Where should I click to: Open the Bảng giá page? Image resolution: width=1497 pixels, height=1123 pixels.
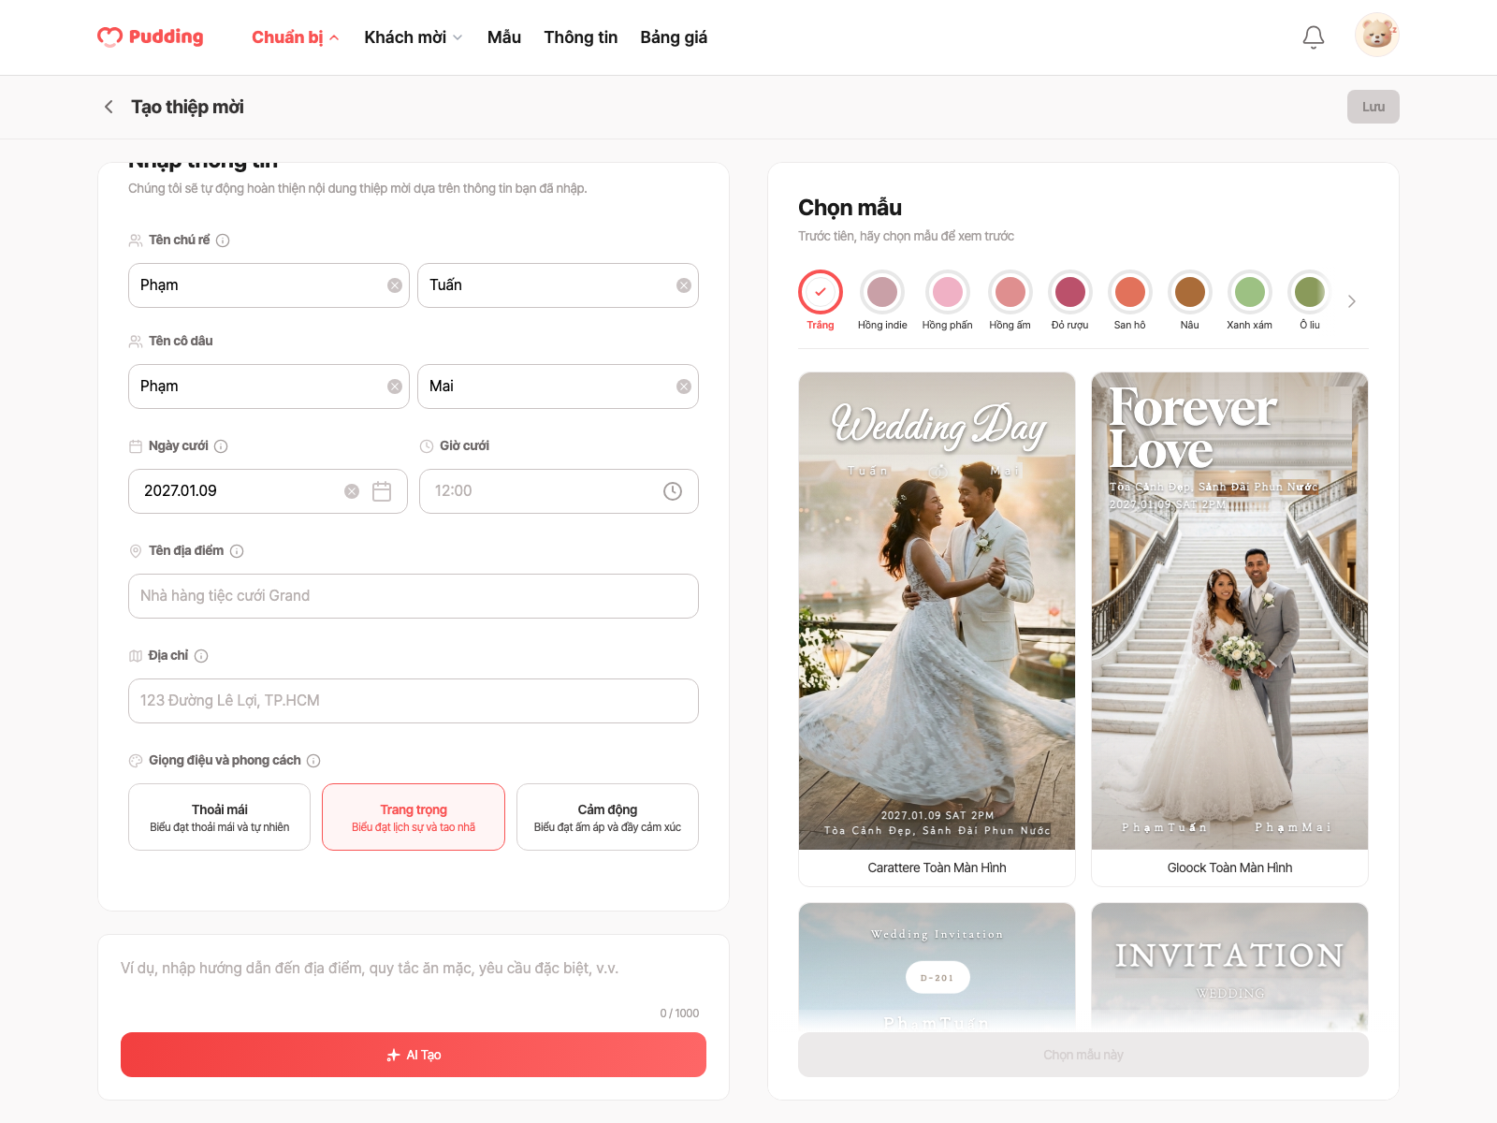coord(674,37)
